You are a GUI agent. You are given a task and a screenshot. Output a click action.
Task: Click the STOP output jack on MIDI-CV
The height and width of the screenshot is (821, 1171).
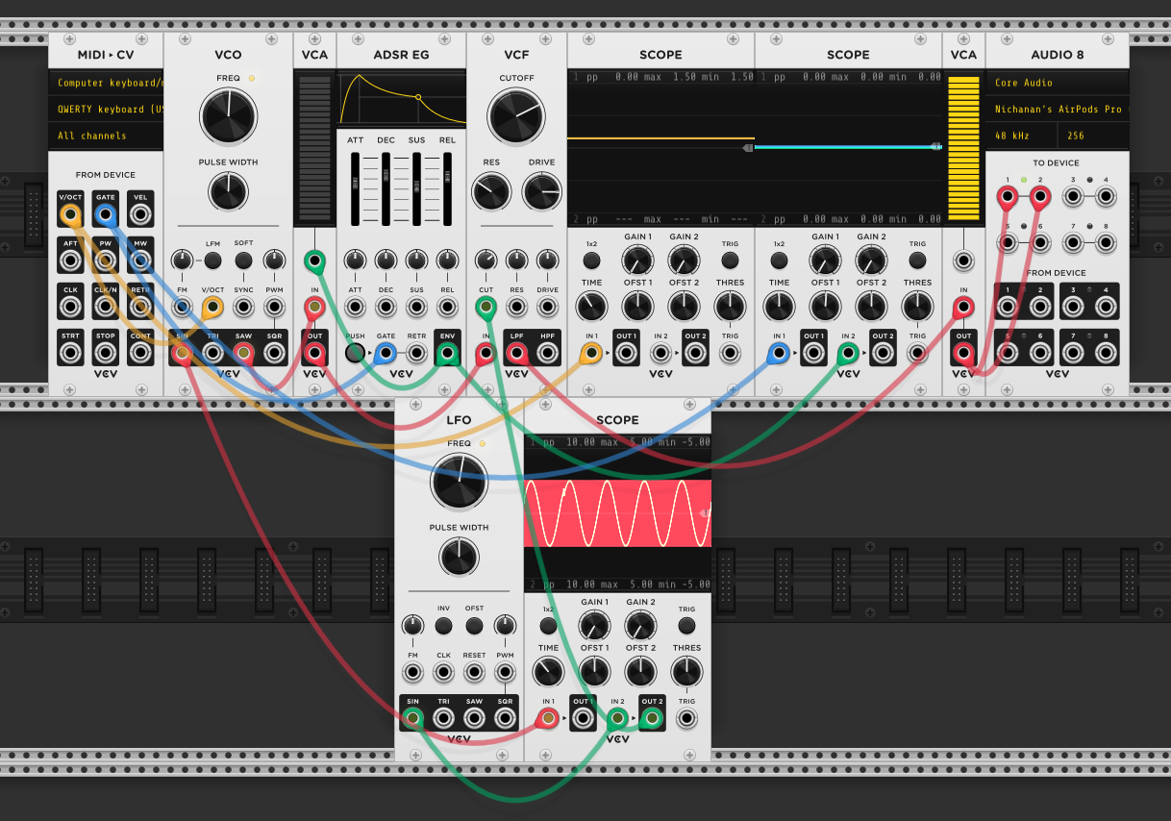(106, 353)
